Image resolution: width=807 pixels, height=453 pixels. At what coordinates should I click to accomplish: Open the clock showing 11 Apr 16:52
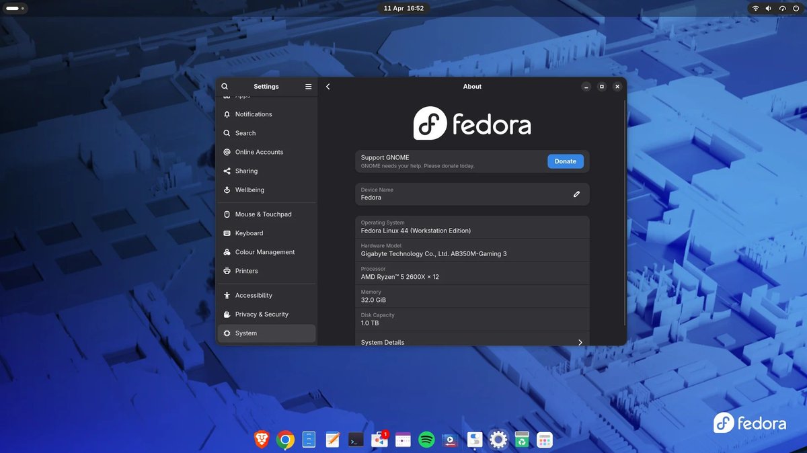click(403, 8)
